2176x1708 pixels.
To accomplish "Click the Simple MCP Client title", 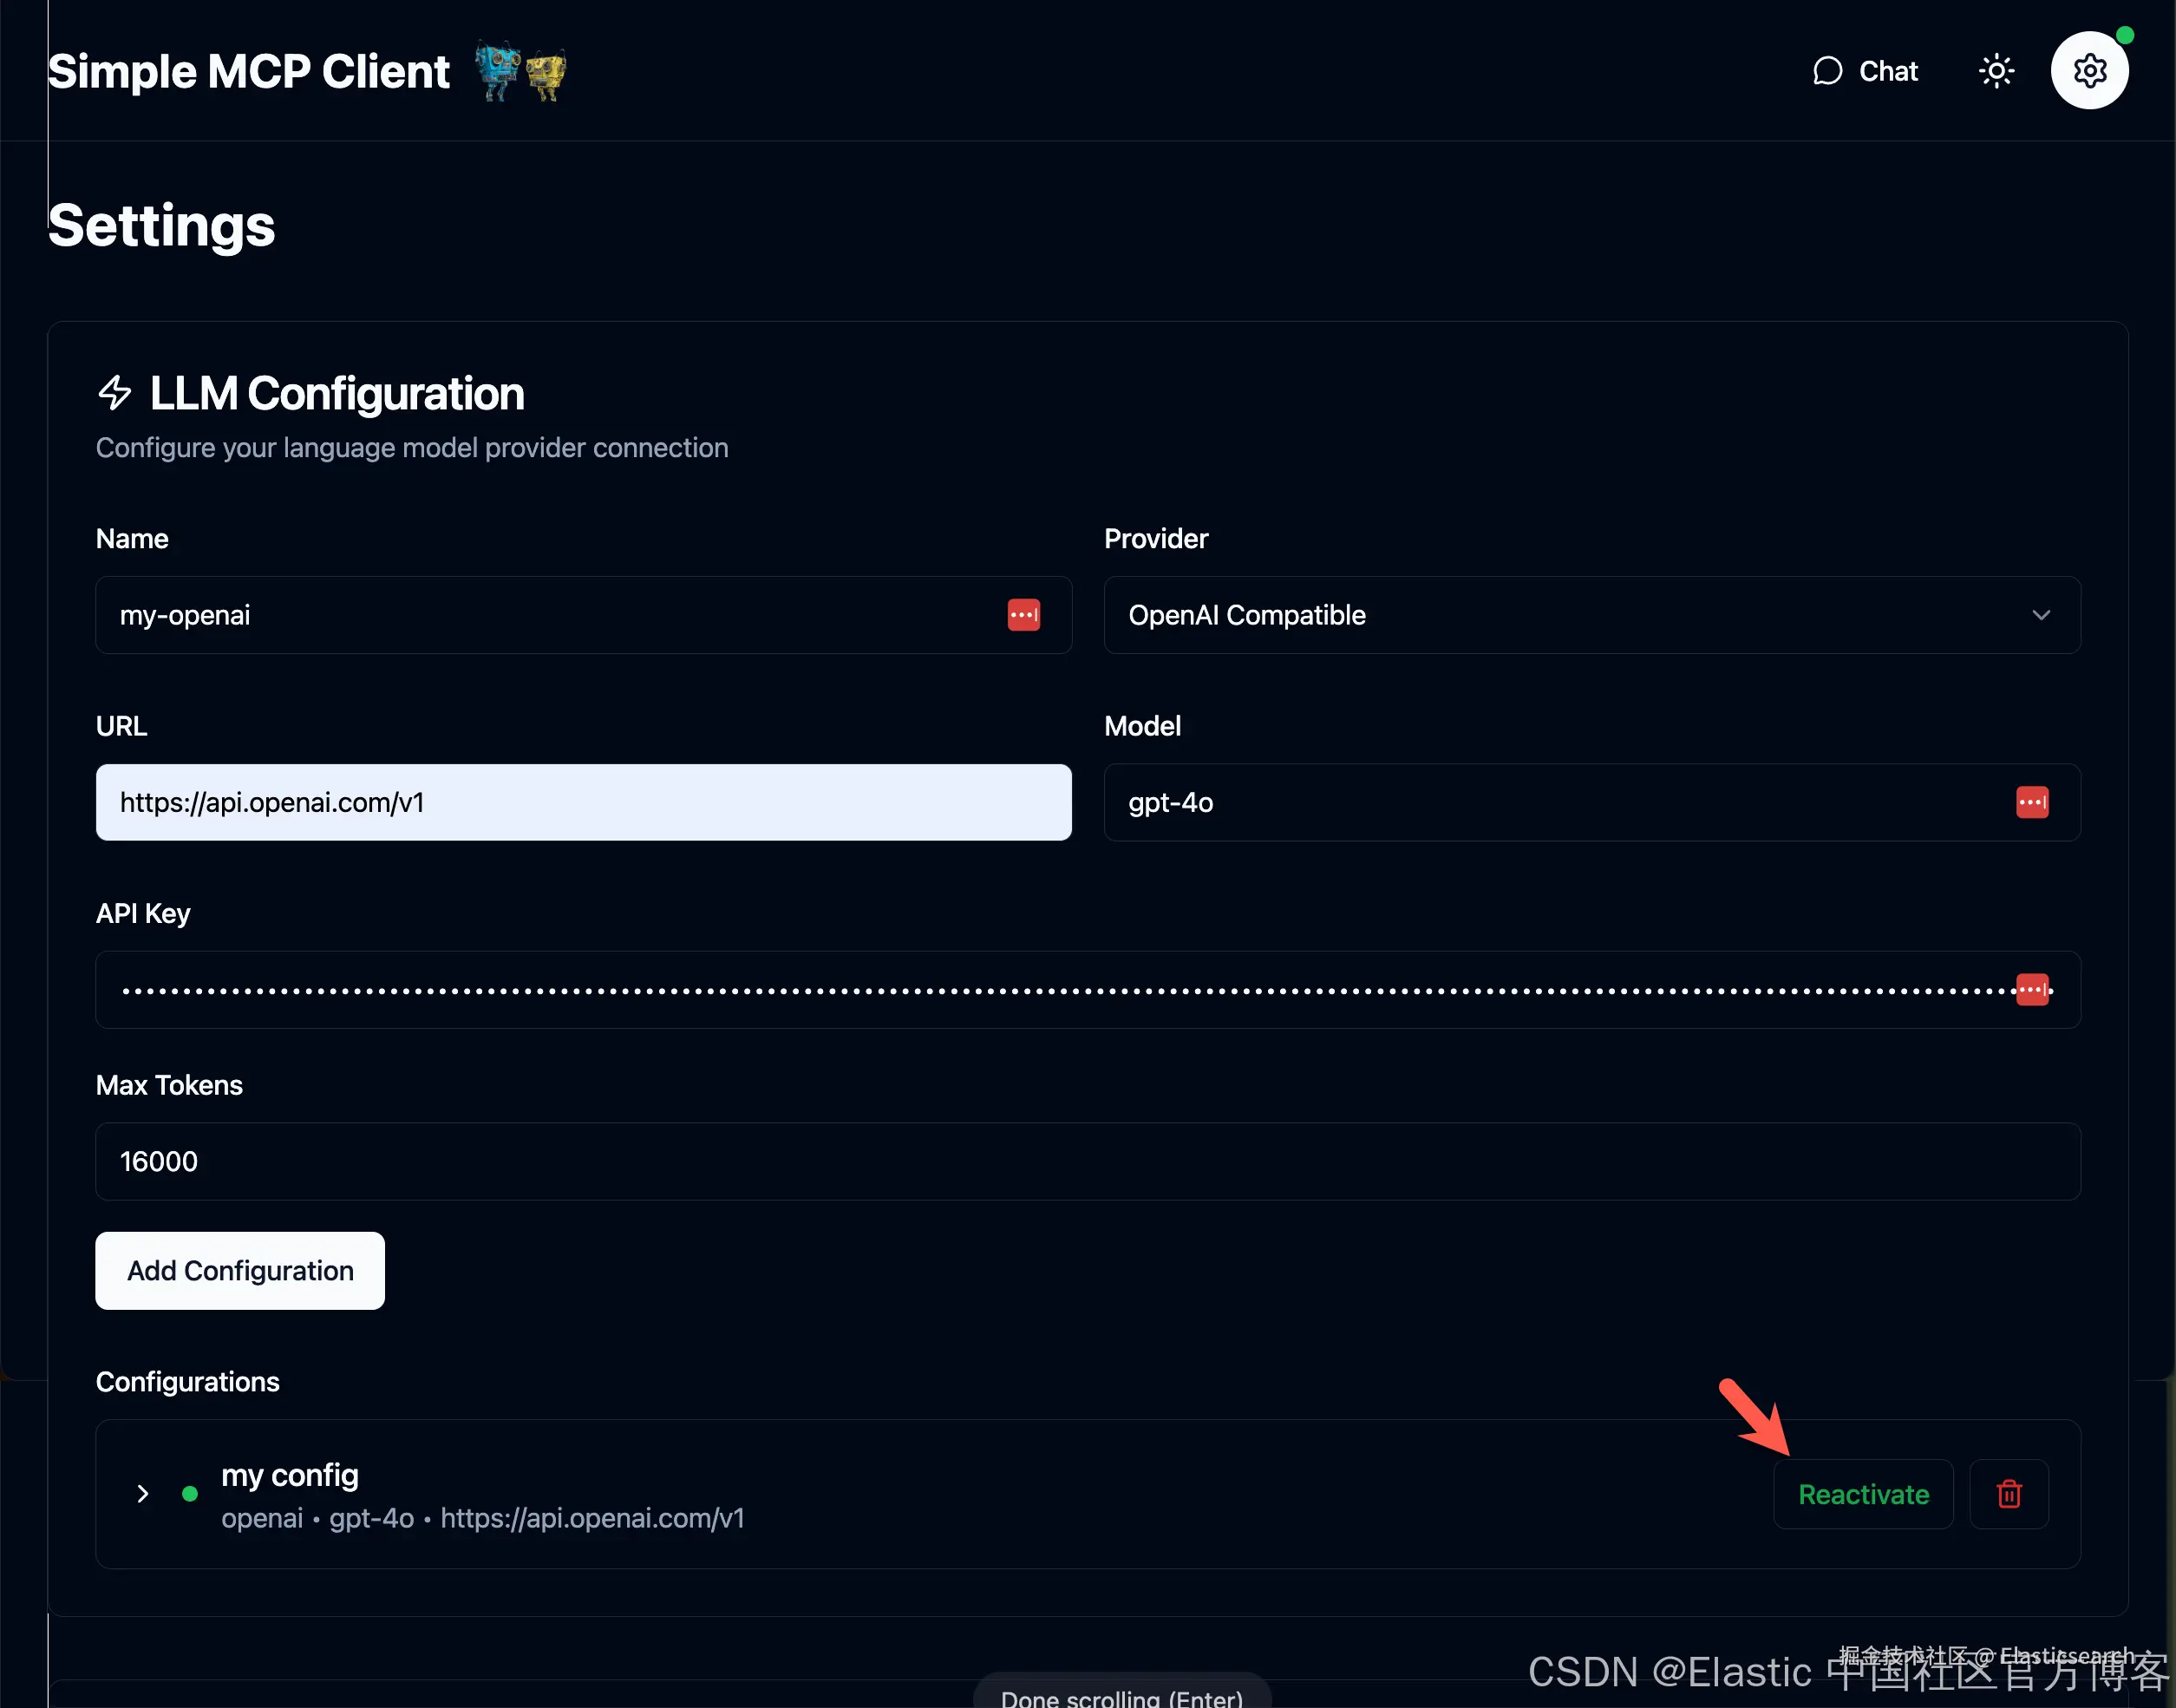I will pos(249,72).
